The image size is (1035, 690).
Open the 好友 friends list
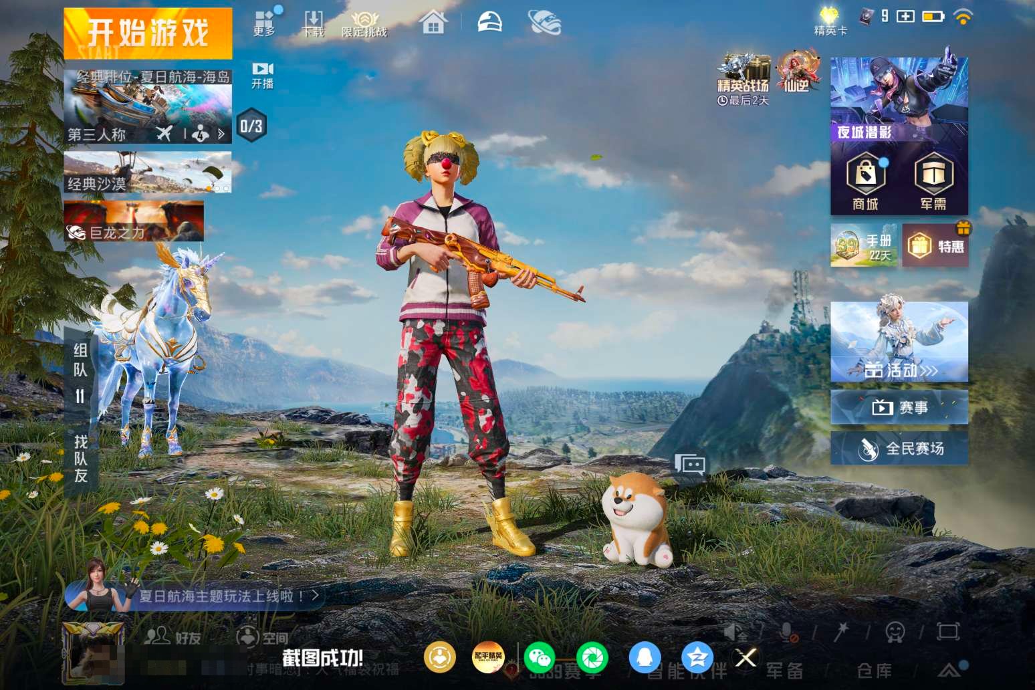[x=172, y=637]
